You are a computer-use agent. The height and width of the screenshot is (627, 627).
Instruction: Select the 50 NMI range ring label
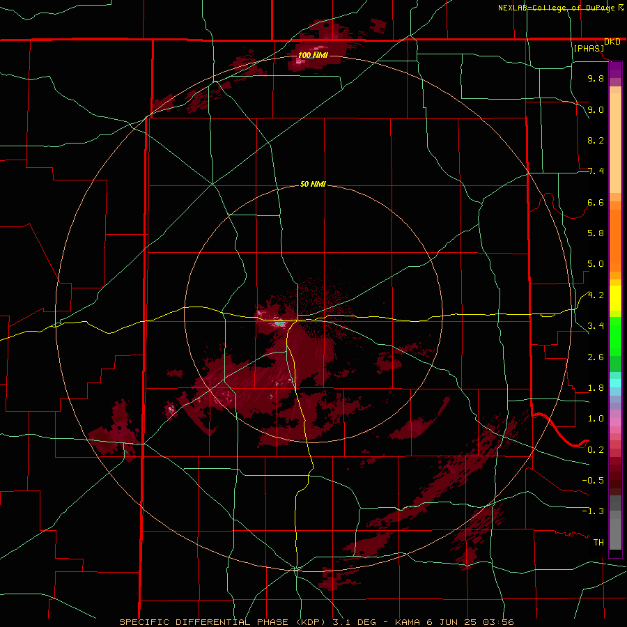(x=313, y=185)
